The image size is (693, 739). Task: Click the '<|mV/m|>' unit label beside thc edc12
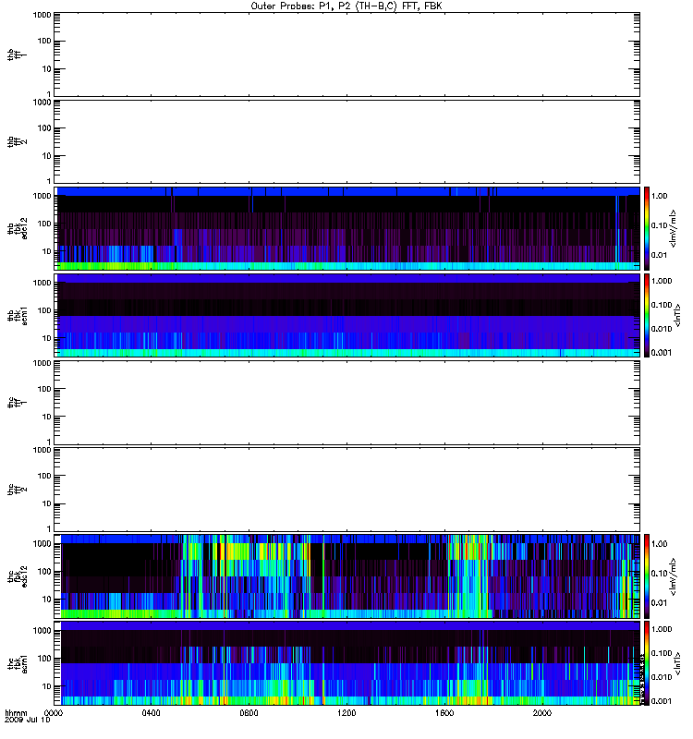click(674, 576)
